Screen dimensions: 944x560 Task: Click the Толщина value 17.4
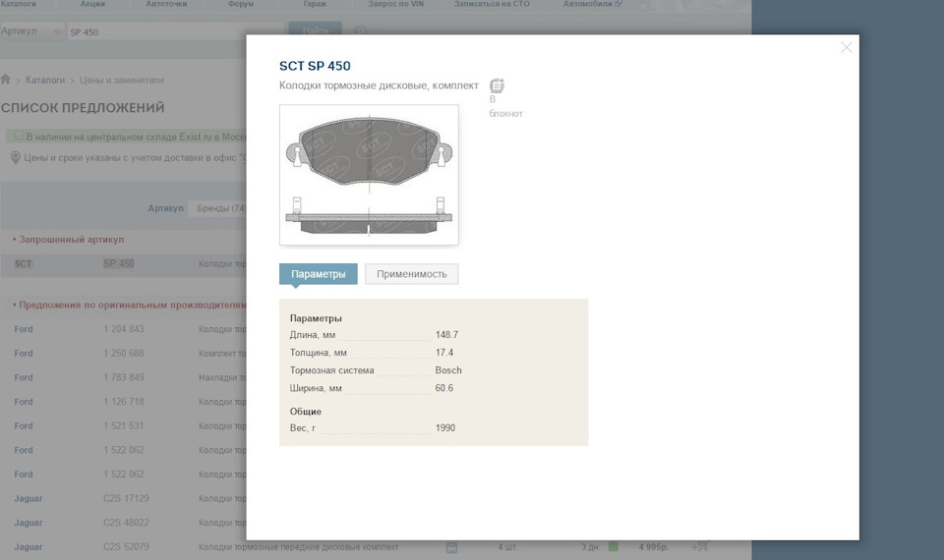tap(444, 353)
